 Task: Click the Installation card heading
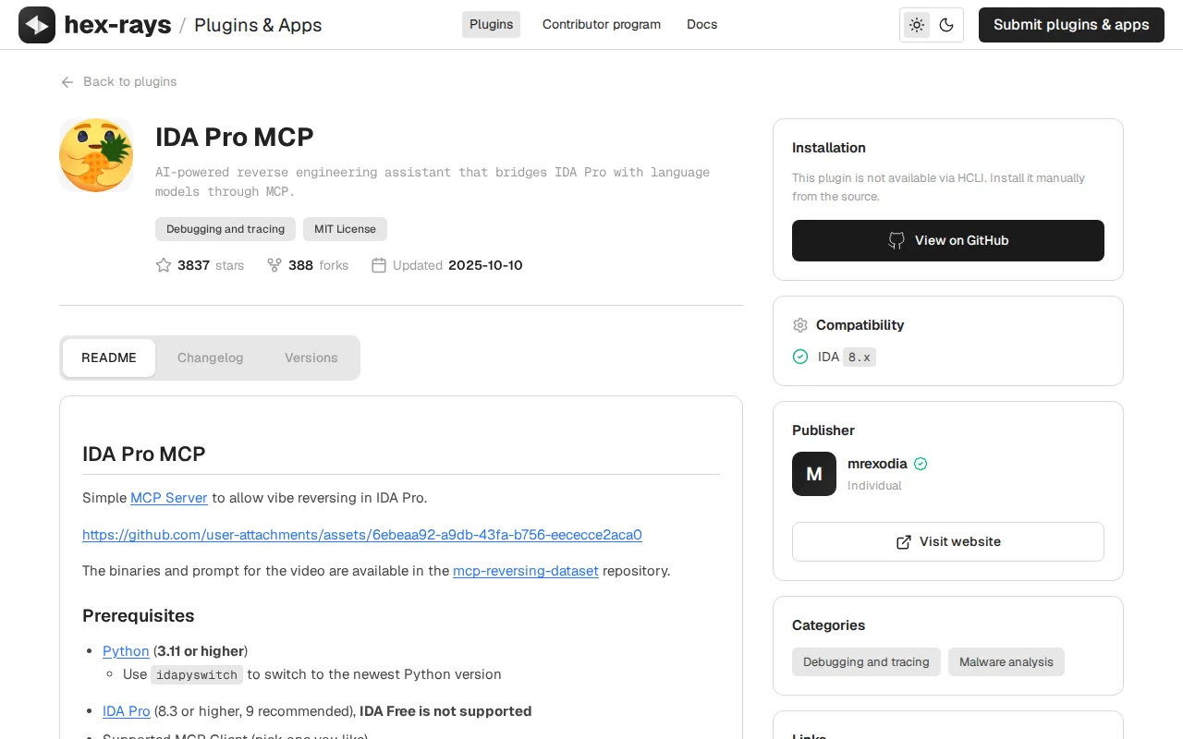[829, 148]
